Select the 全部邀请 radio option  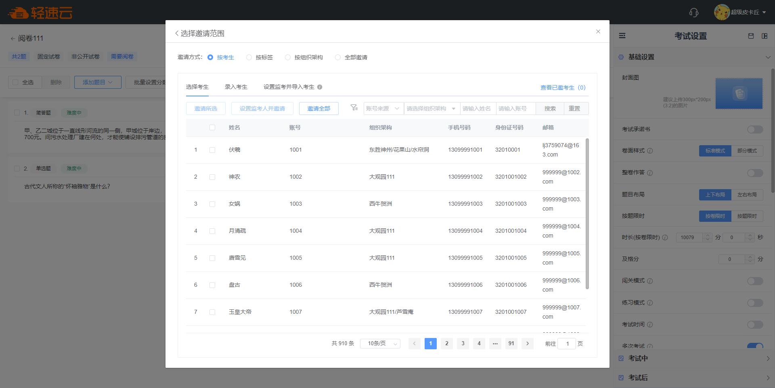tap(338, 57)
